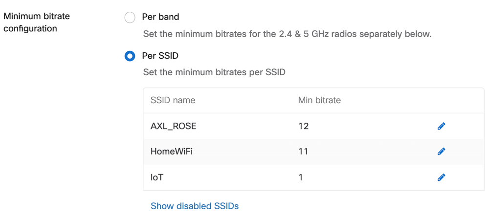
Task: Click the Per band option label
Action: (160, 17)
